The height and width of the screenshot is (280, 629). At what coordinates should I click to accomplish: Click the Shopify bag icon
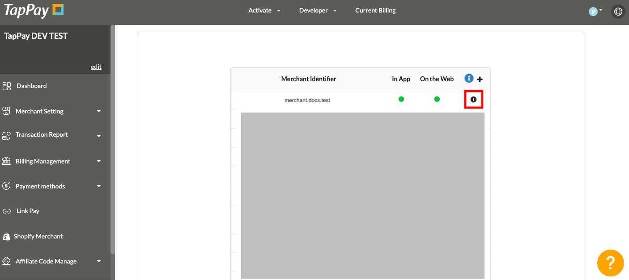click(x=6, y=236)
